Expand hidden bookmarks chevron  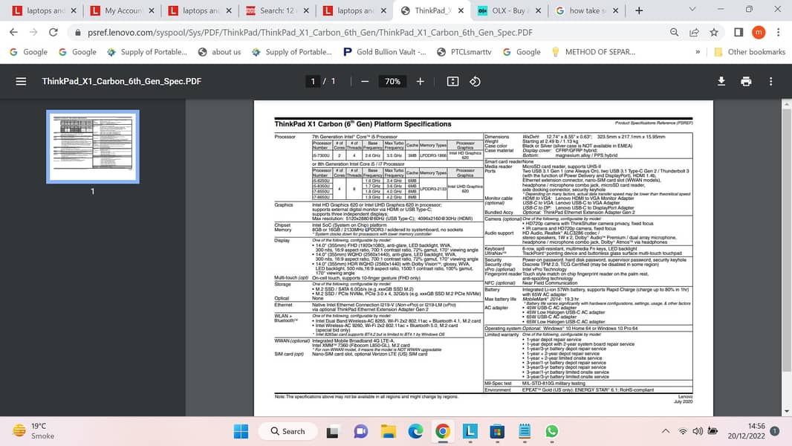click(x=698, y=52)
